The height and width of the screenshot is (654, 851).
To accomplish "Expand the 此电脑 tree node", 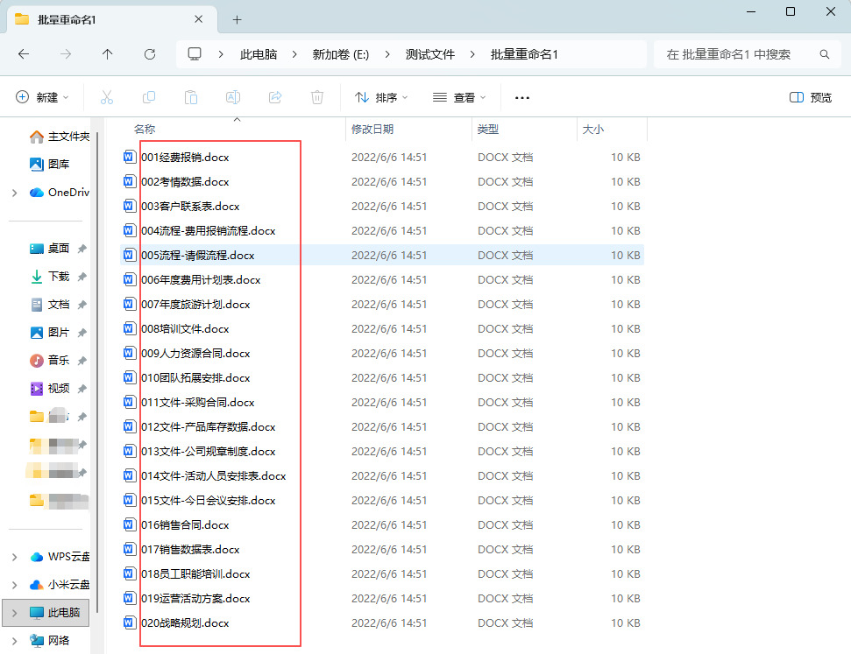I will click(15, 613).
